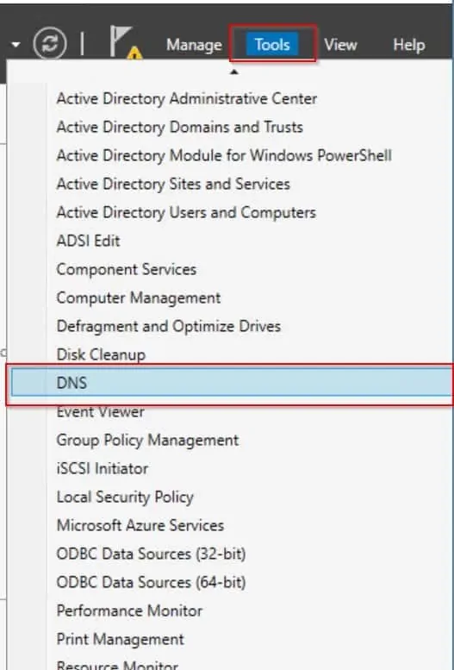Screen dimensions: 454x670
Task: Click the refresh icon in the header
Action: pyautogui.click(x=50, y=44)
